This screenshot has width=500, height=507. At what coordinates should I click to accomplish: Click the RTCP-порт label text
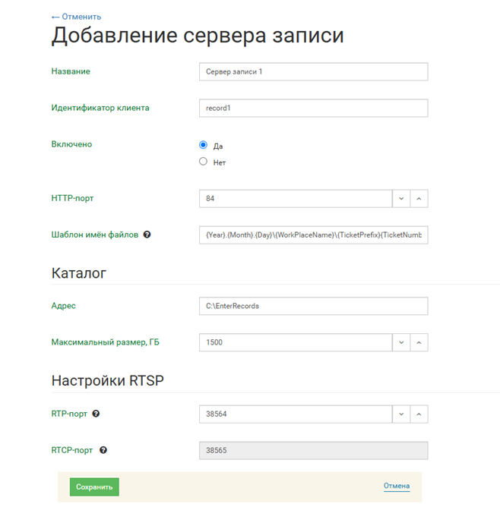pos(72,450)
